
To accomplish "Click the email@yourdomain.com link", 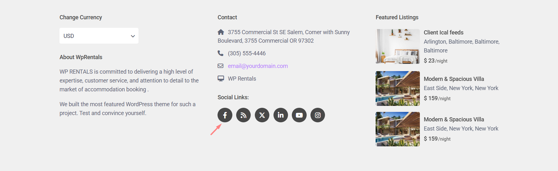I will click(x=258, y=66).
